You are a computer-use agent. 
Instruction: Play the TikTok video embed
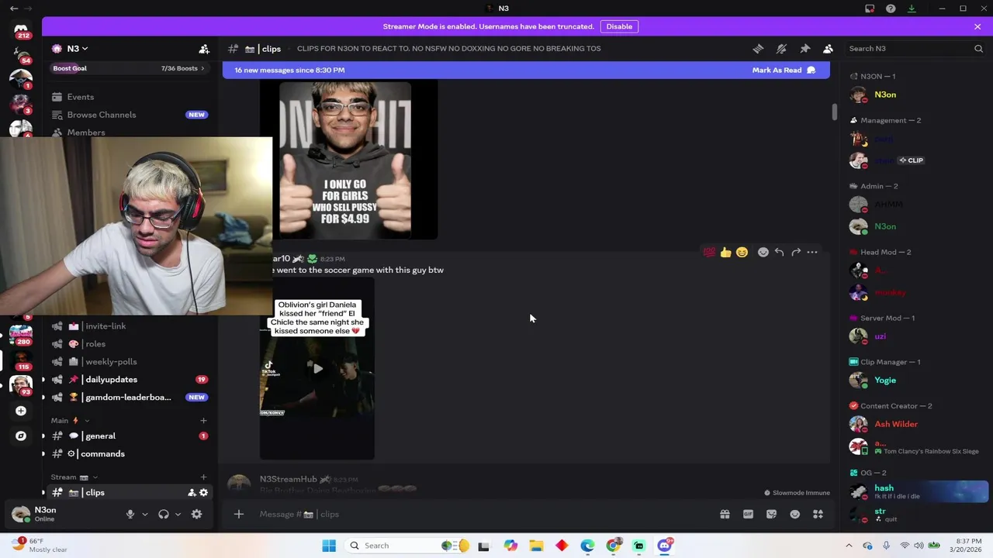click(317, 369)
